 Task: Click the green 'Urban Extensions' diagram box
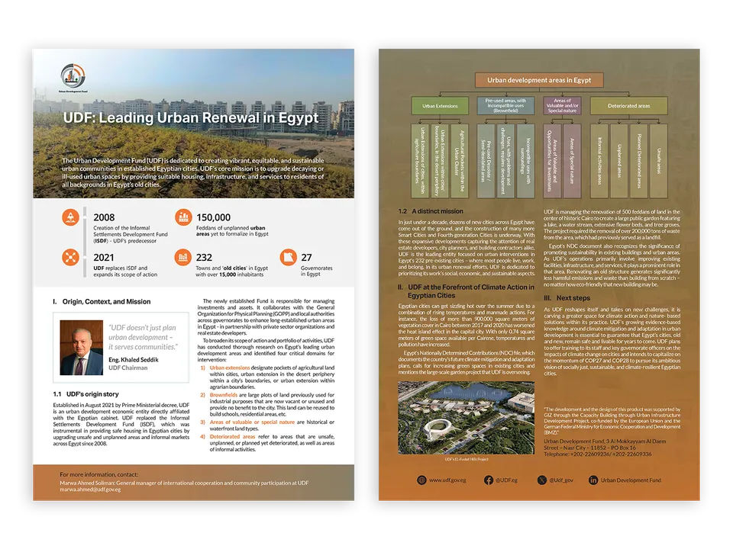pyautogui.click(x=440, y=106)
